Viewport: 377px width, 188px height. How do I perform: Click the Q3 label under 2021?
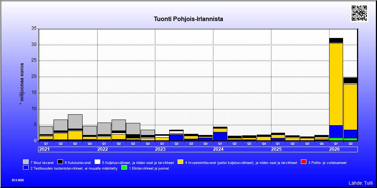point(75,144)
